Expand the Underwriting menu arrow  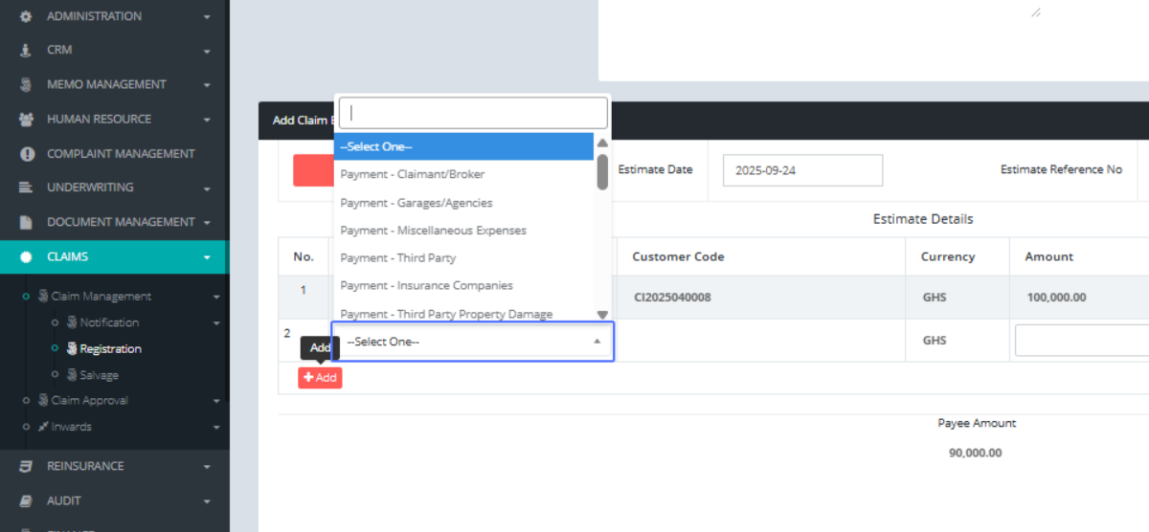[207, 188]
